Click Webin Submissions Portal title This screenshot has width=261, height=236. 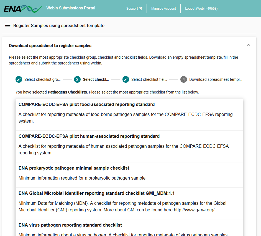click(71, 8)
